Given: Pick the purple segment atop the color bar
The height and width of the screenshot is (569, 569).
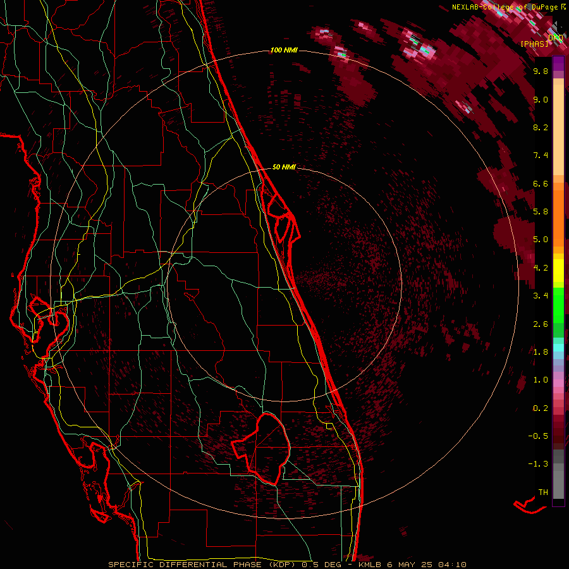Looking at the screenshot, I should (558, 63).
